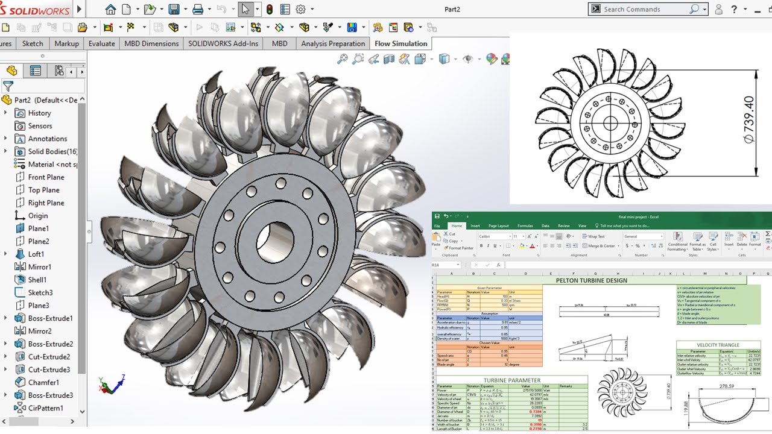Image resolution: width=772 pixels, height=434 pixels.
Task: Open the PropertyManager tab icon
Action: [x=36, y=71]
